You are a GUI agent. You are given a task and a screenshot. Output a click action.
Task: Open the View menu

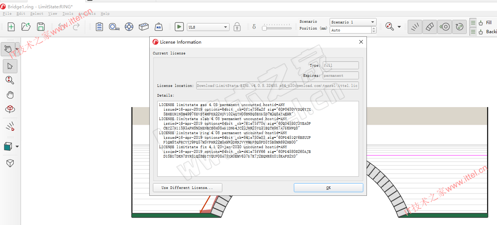coord(53,14)
